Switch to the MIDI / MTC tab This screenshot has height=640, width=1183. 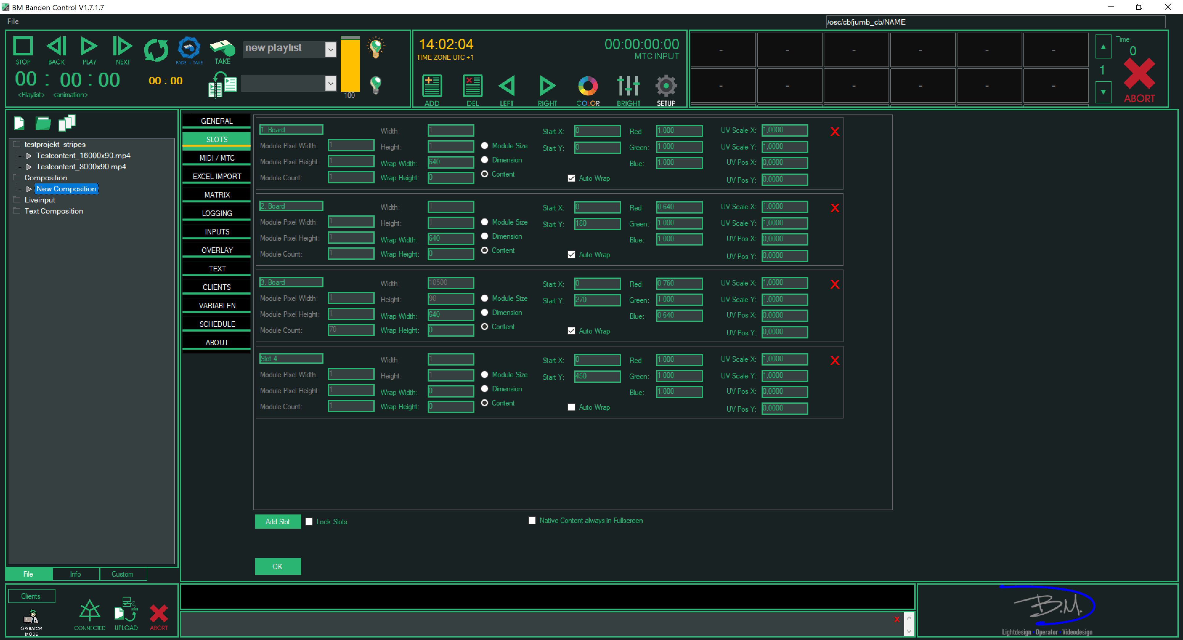click(216, 157)
